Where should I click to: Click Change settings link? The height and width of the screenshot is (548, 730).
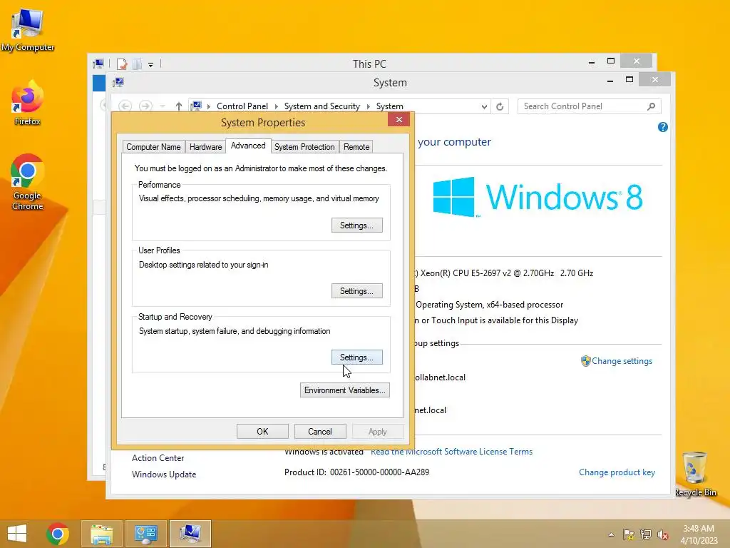(622, 361)
